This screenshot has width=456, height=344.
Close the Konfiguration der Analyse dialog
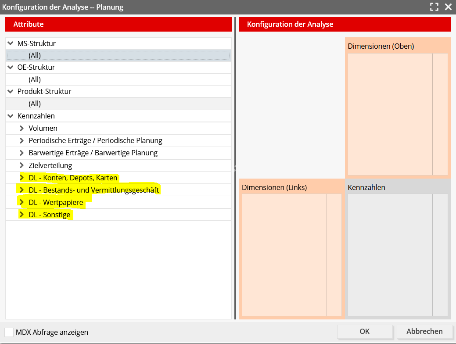[448, 7]
